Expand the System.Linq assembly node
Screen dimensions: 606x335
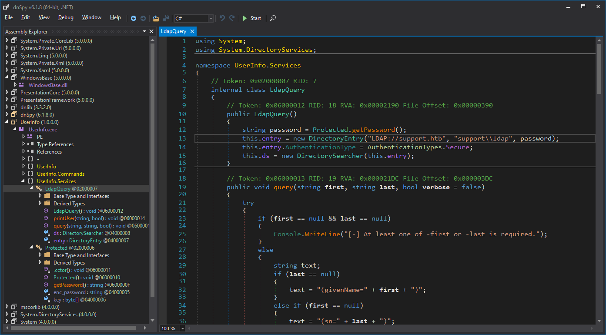(7, 55)
